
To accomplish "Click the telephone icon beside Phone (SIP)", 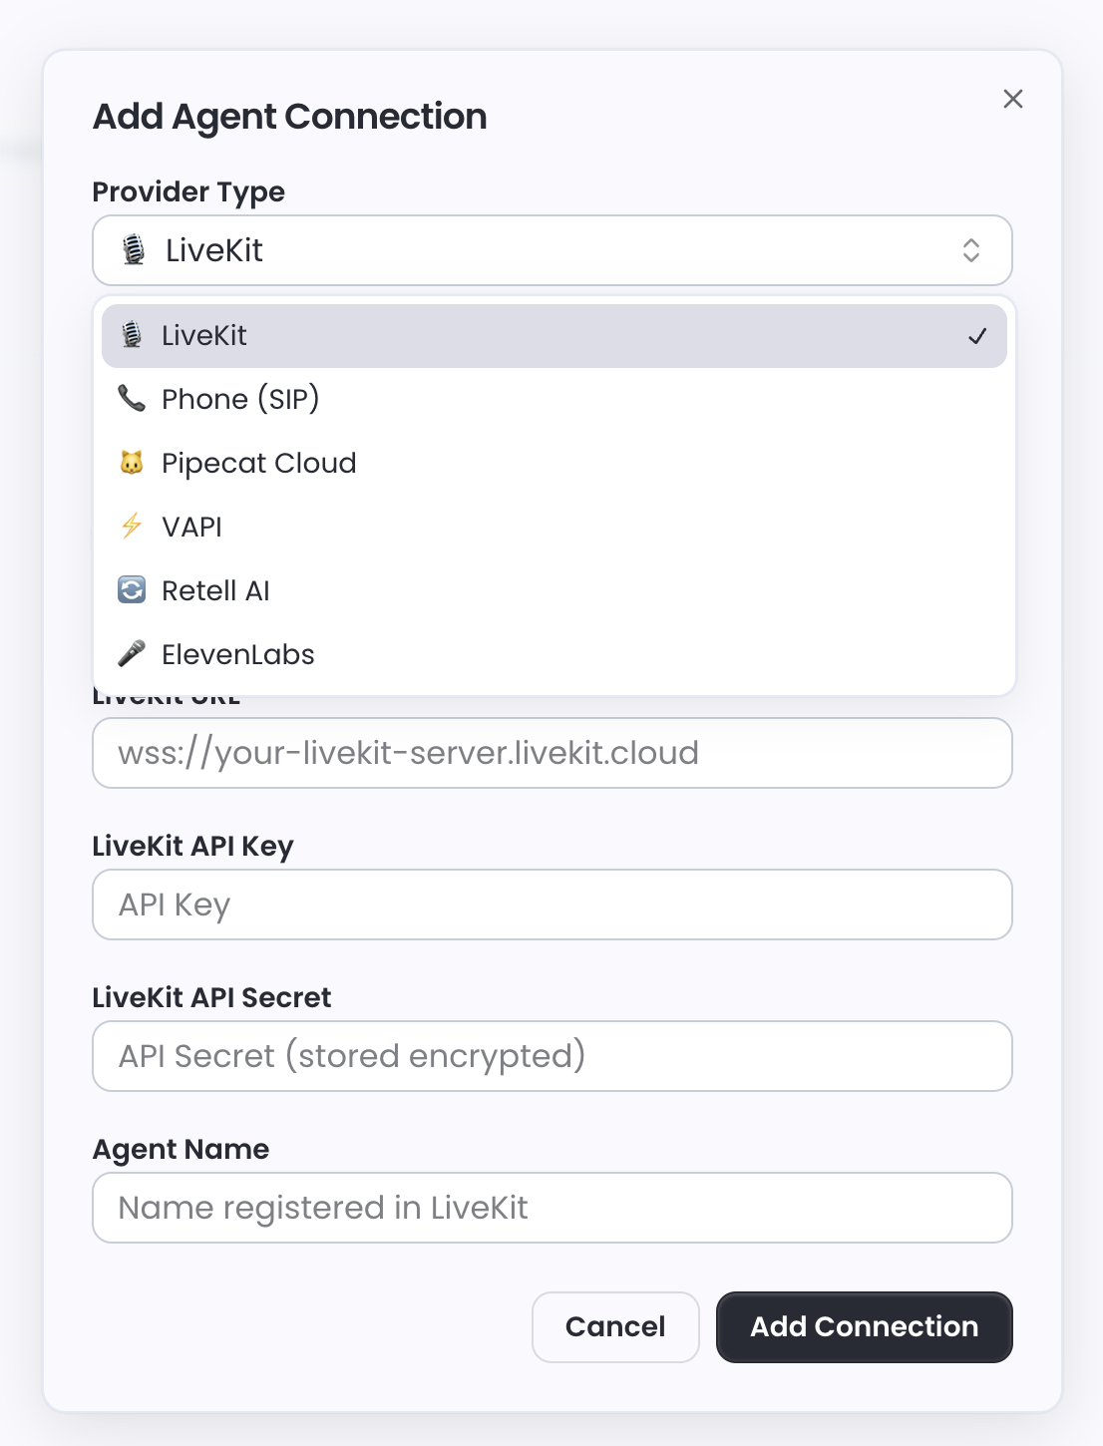I will pos(132,399).
